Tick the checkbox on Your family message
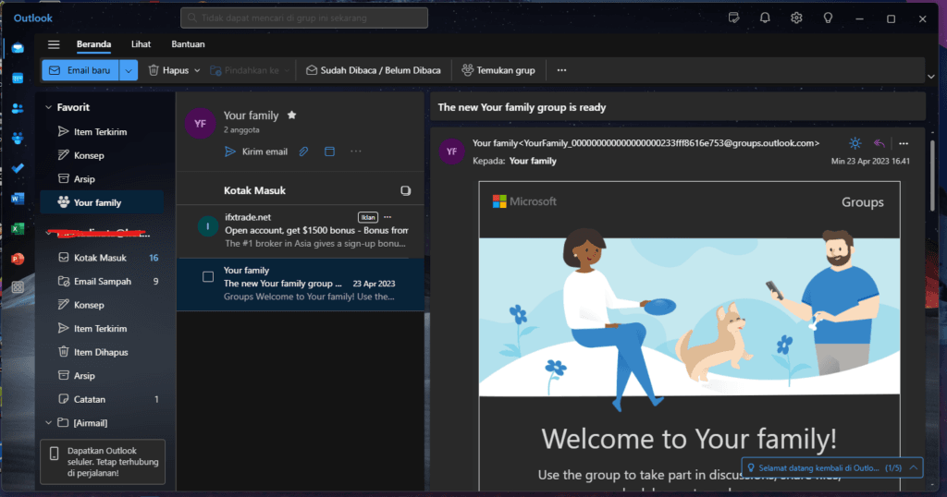947x497 pixels. 208,277
